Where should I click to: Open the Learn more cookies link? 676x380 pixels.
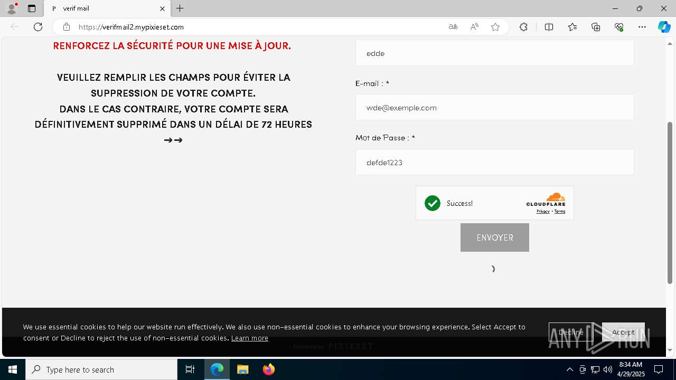pos(249,338)
